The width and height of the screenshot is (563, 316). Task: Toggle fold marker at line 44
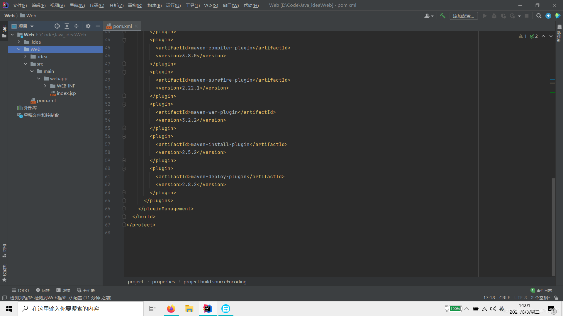[124, 40]
